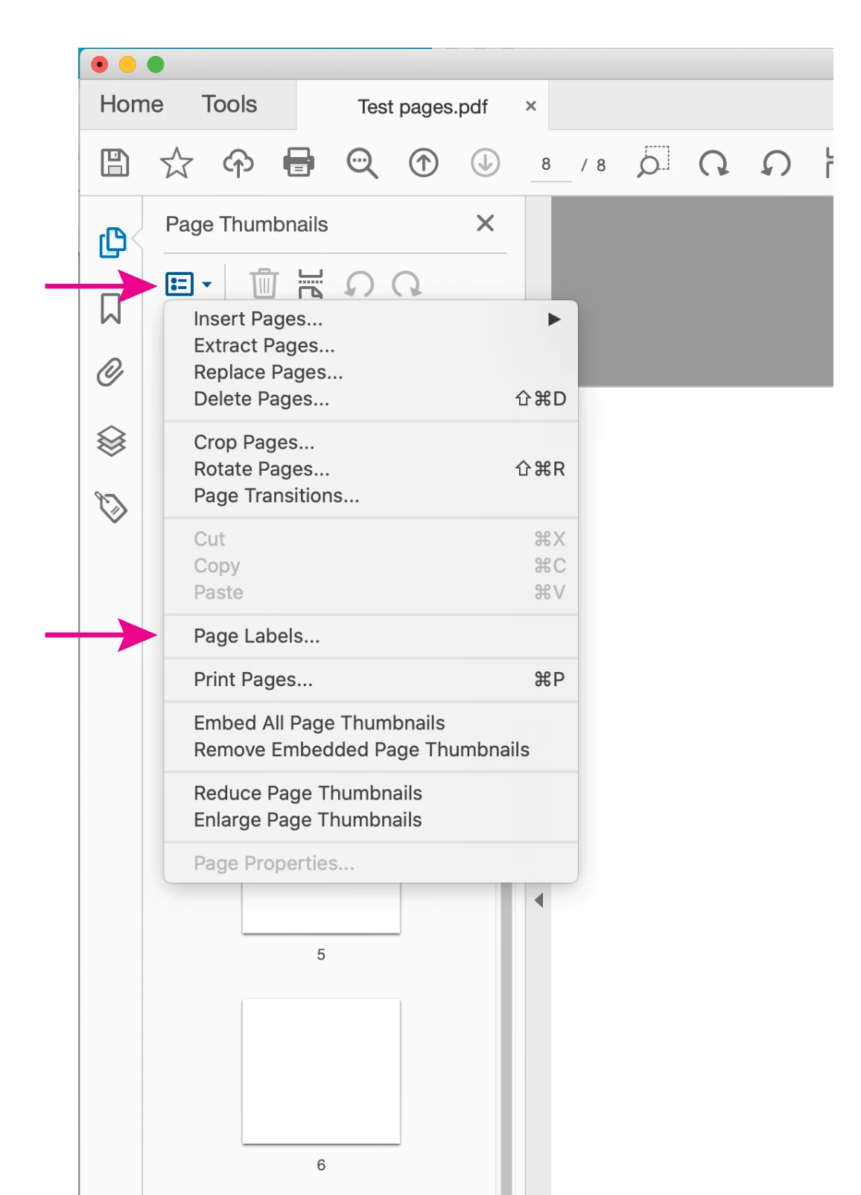
Task: Choose Rotate Pages... menu item
Action: pyautogui.click(x=371, y=469)
